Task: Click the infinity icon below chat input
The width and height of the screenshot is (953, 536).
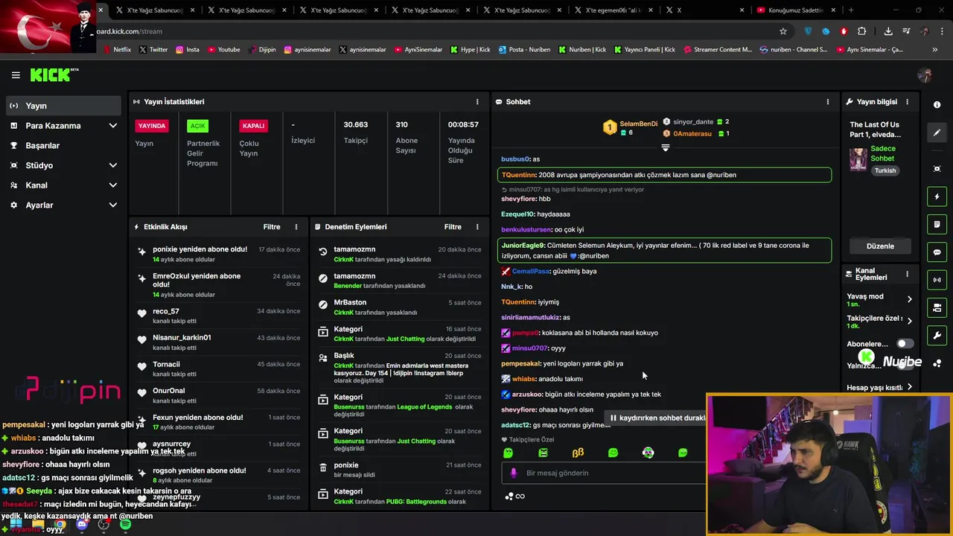Action: (520, 497)
